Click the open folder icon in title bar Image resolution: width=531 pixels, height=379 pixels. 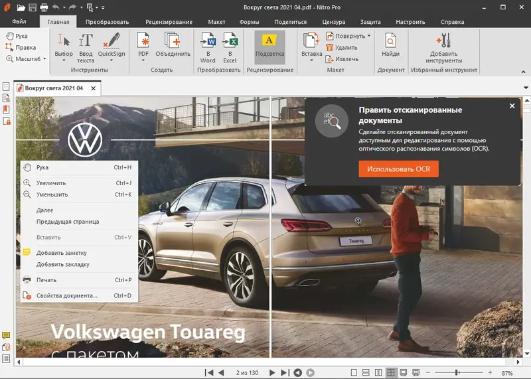(21, 7)
